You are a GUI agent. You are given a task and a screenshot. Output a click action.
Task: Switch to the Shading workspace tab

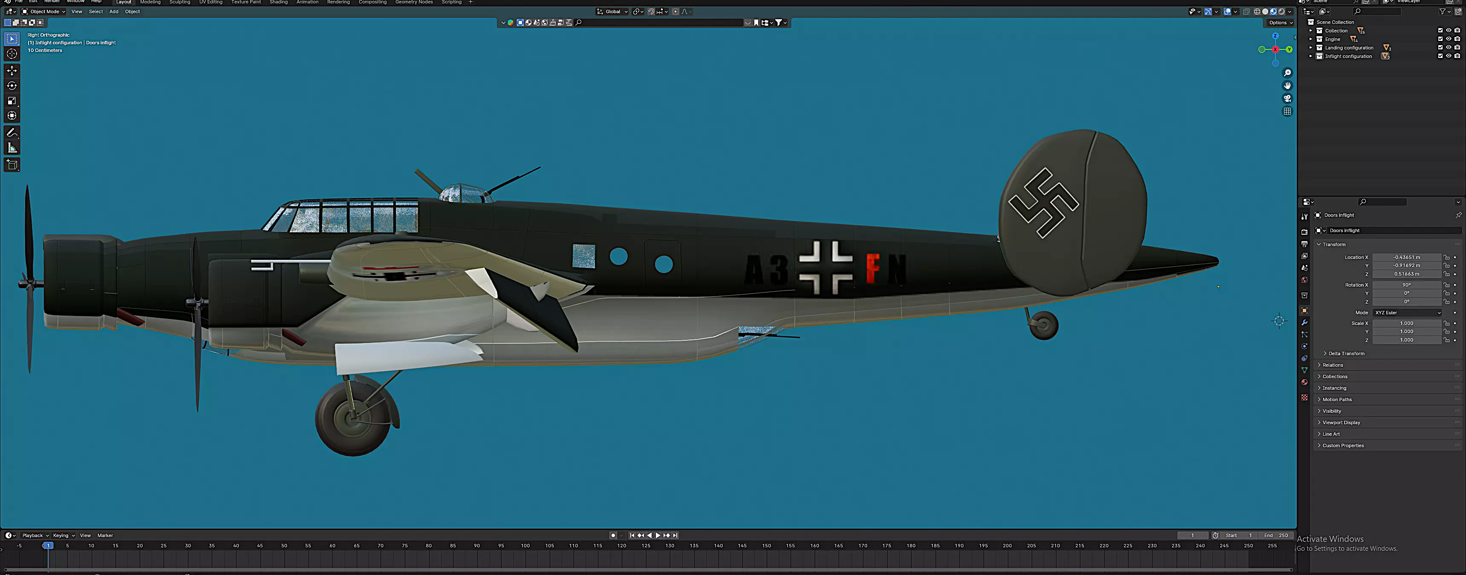coord(278,2)
